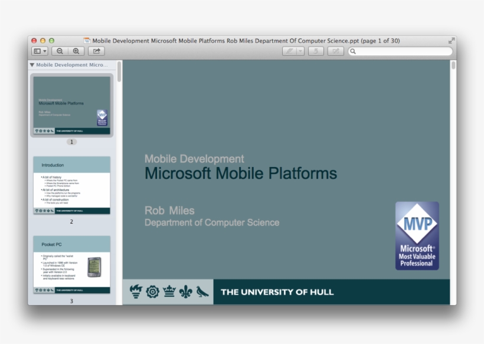The height and width of the screenshot is (344, 484).
Task: Click 'Department of Computer Science' text
Action: coord(212,222)
